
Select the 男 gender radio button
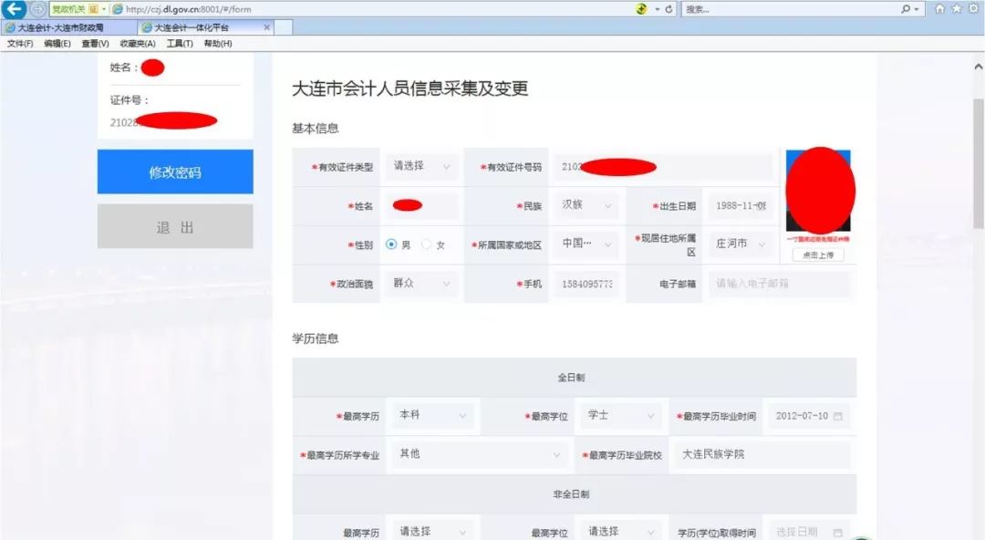pos(390,244)
